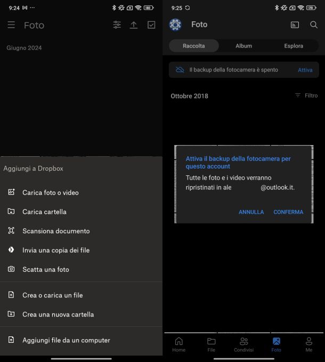
Task: Tap CONFERMA in the backup dialog
Action: tap(288, 212)
